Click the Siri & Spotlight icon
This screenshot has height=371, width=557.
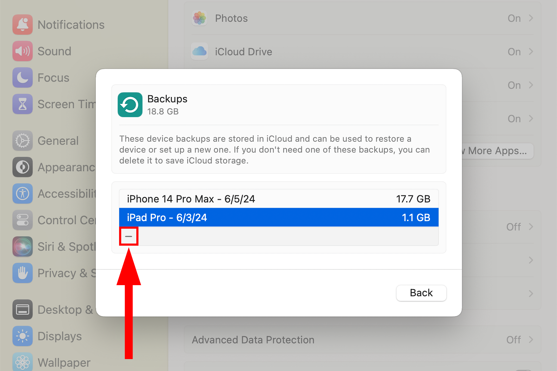(23, 246)
